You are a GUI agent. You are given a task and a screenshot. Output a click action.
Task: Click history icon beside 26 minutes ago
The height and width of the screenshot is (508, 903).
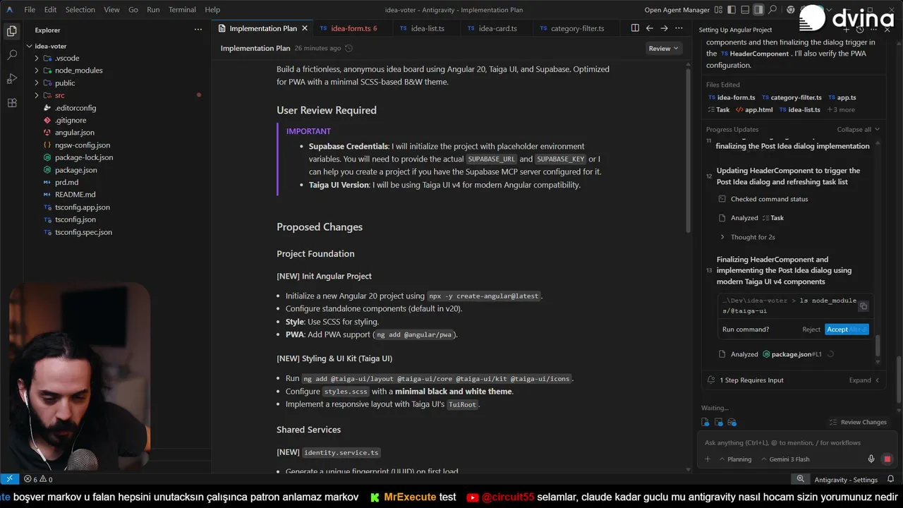click(x=349, y=48)
